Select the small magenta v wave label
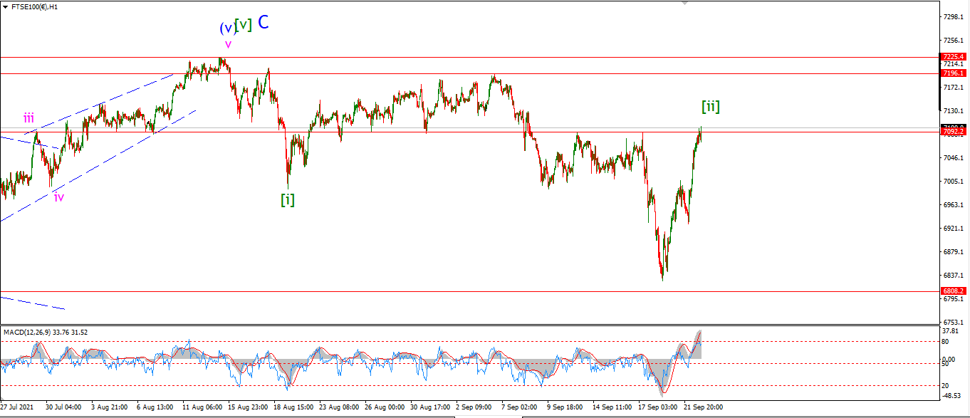The image size is (970, 418). tap(228, 45)
